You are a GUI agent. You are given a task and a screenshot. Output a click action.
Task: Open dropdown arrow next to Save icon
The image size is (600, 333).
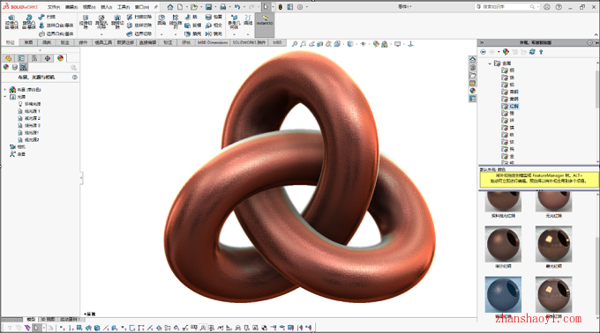pos(215,7)
